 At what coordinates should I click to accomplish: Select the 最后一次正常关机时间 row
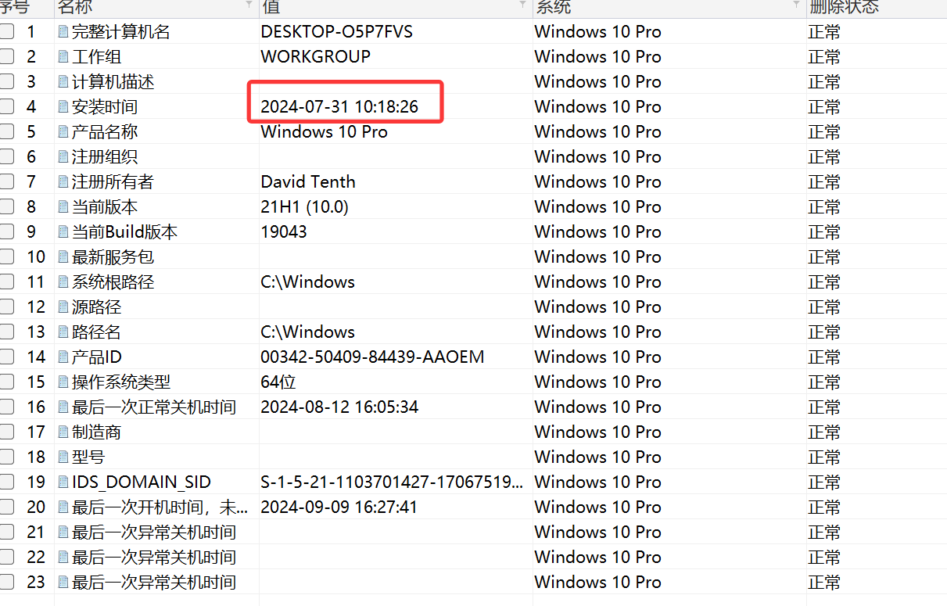tap(473, 407)
